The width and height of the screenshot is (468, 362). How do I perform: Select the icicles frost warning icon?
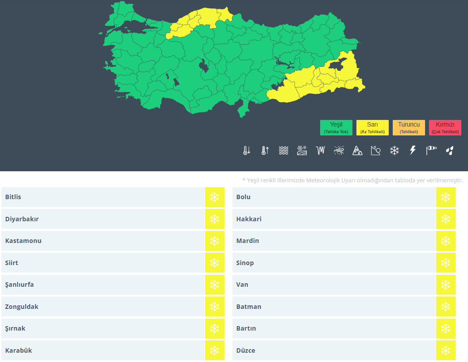pyautogui.click(x=321, y=150)
